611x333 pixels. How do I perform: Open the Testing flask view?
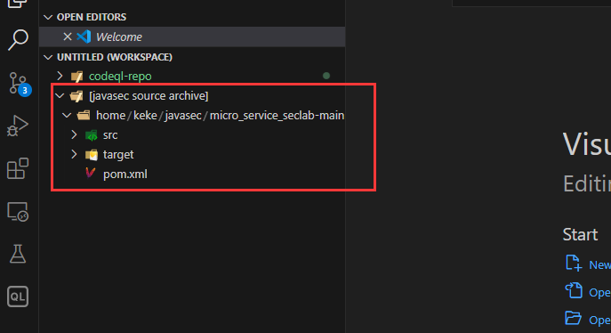(x=18, y=254)
